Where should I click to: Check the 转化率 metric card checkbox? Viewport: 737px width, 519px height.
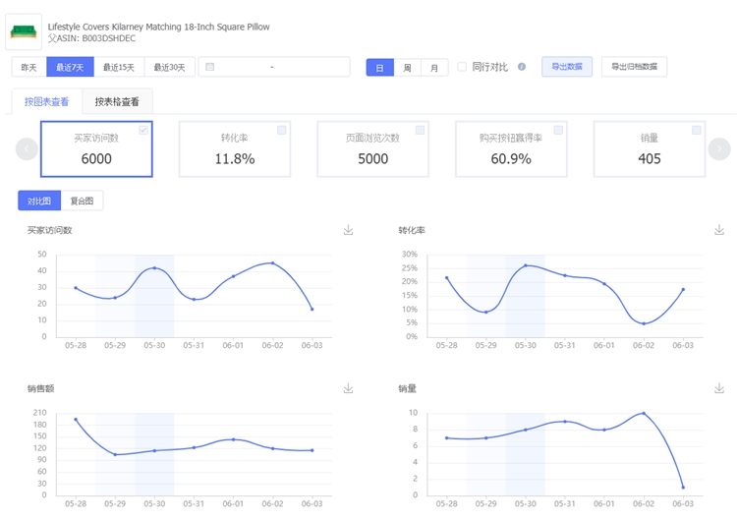282,130
